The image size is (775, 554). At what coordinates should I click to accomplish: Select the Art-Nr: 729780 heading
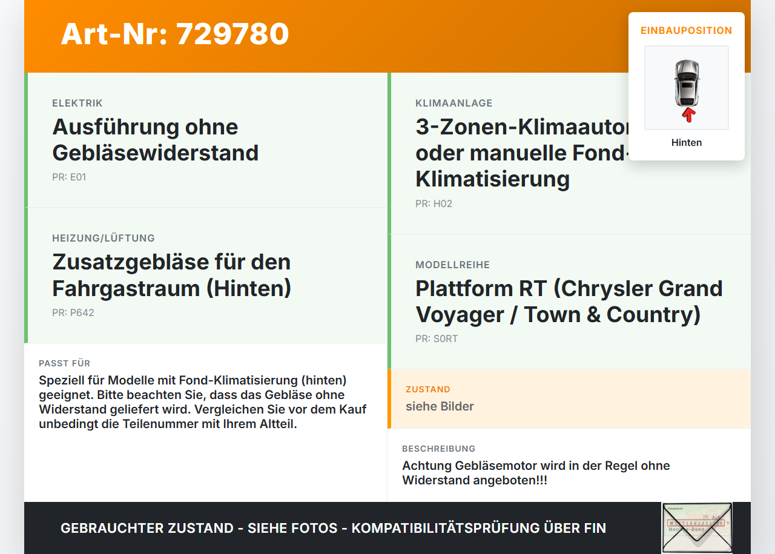[x=175, y=34]
